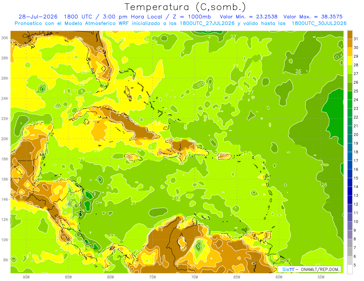Click color scale value "8" in legend
This screenshot has height=281, width=364.
coord(355,239)
